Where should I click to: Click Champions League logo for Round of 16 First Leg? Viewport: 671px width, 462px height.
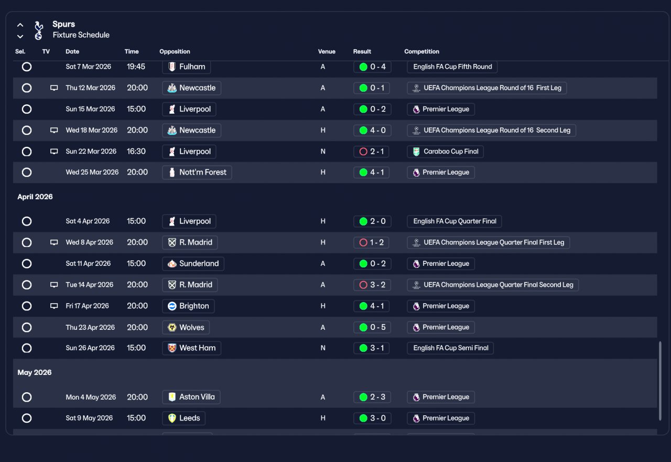(x=416, y=88)
